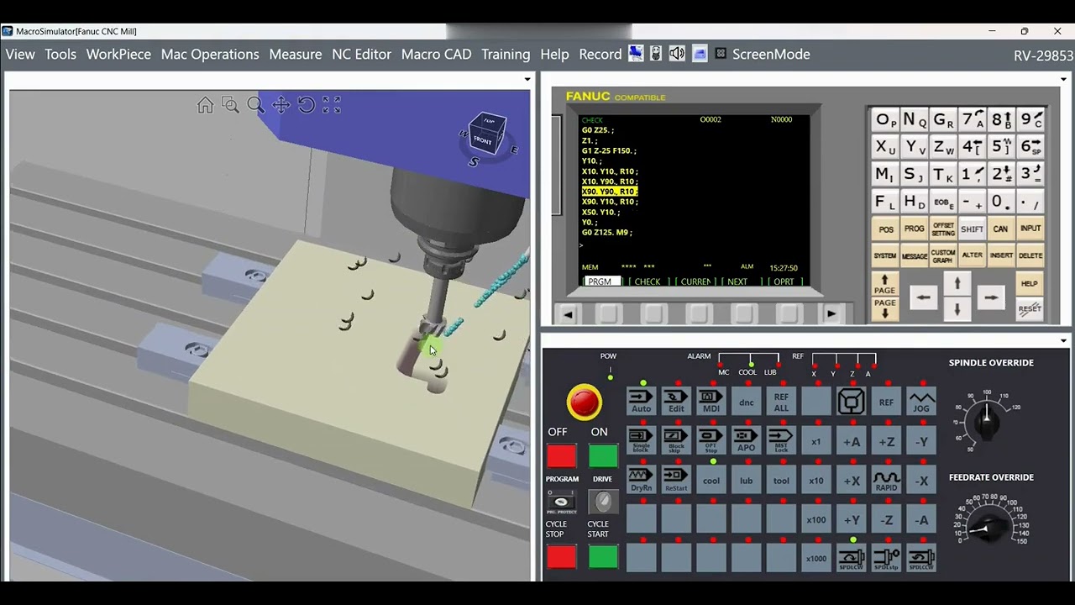Click the speaker sound icon in menu bar
Viewport: 1075px width, 605px height.
pos(677,54)
